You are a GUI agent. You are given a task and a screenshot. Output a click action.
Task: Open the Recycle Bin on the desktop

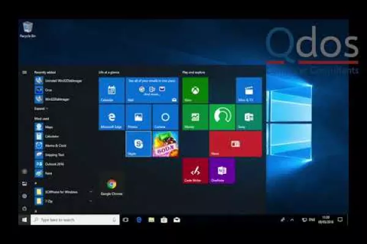click(x=28, y=29)
